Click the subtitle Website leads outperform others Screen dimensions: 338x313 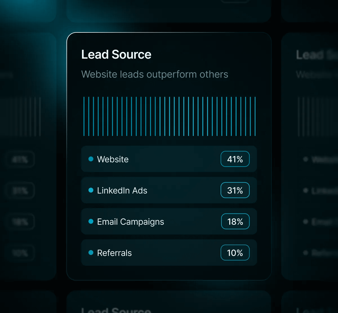tap(155, 74)
